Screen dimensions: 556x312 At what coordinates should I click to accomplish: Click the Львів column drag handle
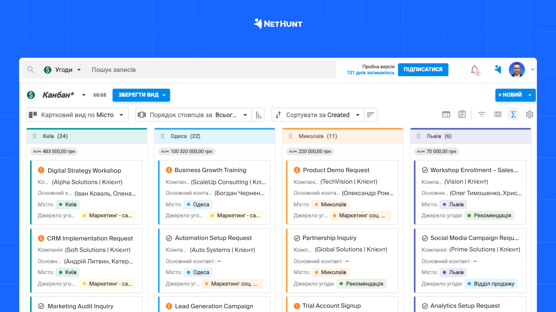coord(418,136)
